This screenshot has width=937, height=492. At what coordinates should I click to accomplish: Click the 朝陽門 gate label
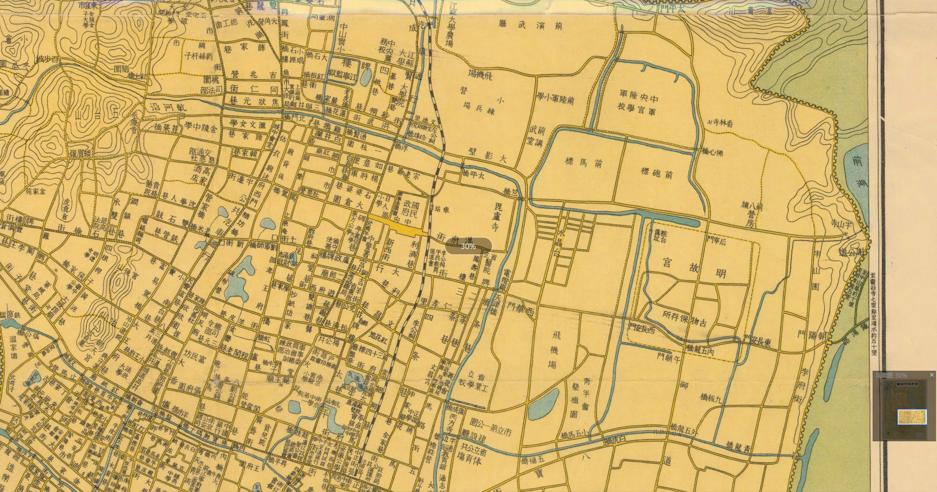click(x=812, y=335)
